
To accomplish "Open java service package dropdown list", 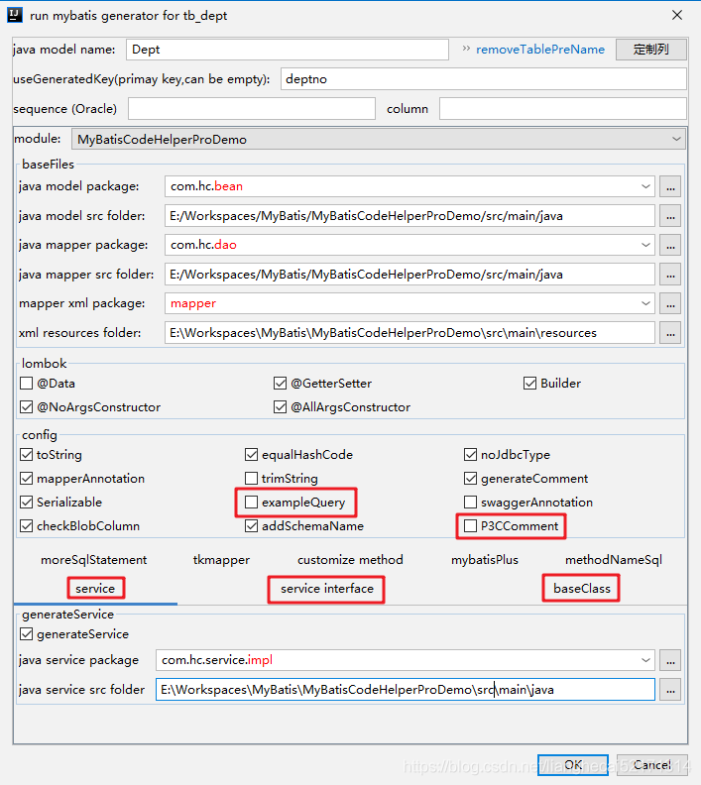I will pyautogui.click(x=645, y=660).
